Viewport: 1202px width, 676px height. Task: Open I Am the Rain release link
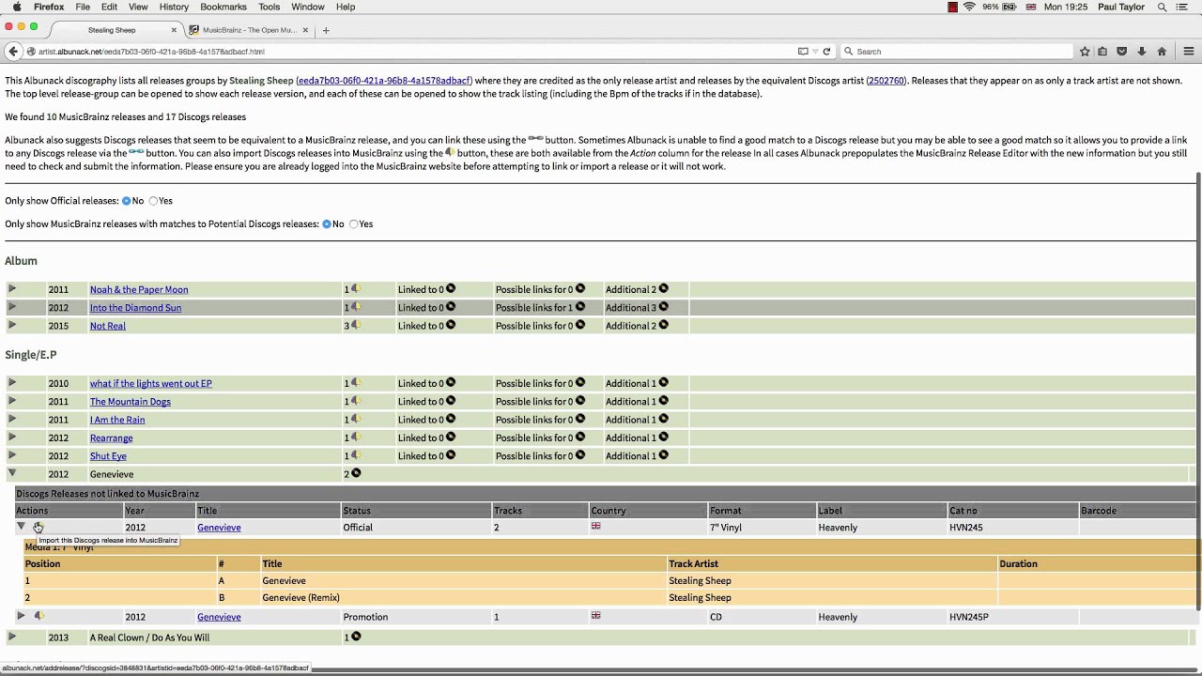point(117,420)
